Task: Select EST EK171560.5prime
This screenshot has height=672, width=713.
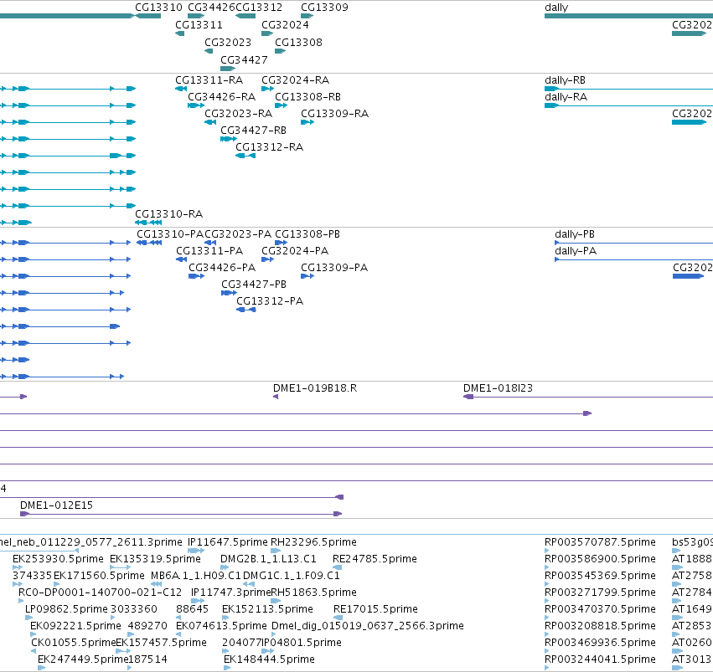Action: (99, 577)
